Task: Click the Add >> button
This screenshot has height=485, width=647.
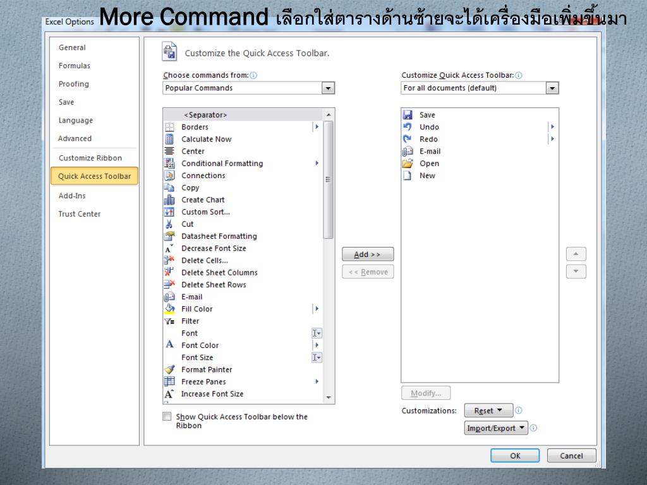Action: [368, 254]
